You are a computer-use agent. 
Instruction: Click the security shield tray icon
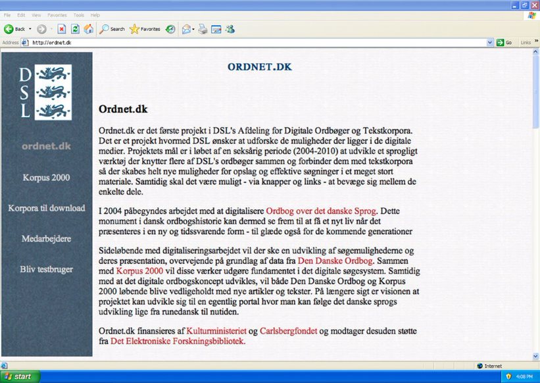click(508, 377)
